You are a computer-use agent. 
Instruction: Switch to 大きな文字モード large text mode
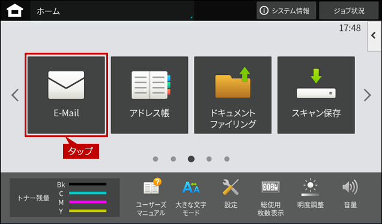pos(191,197)
